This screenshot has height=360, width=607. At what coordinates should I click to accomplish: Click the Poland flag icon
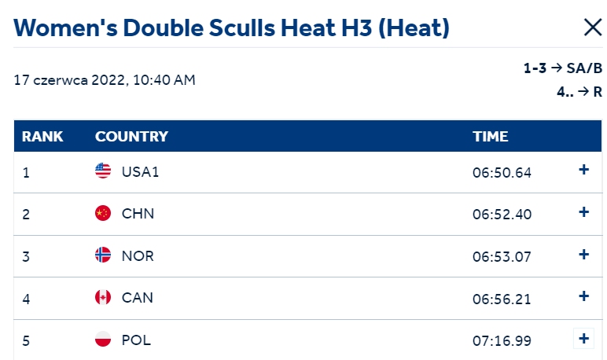tap(103, 339)
